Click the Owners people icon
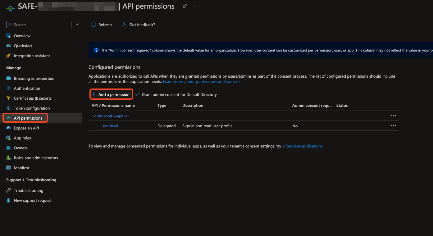The image size is (433, 236). click(x=8, y=148)
